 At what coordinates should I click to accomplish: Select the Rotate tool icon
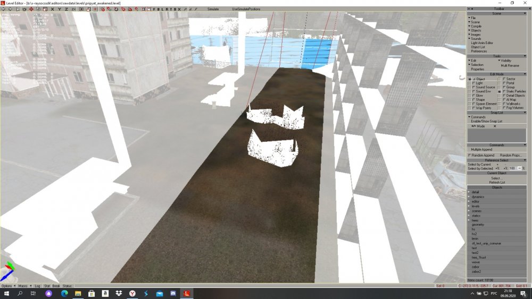click(x=38, y=9)
